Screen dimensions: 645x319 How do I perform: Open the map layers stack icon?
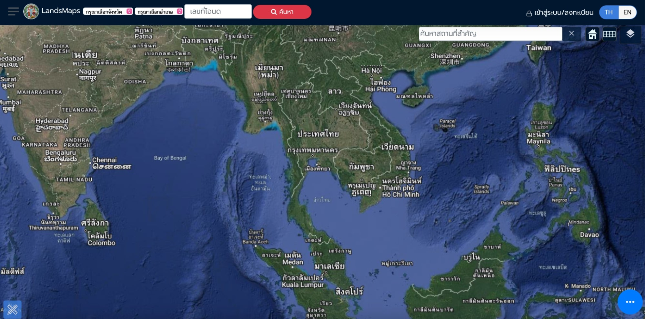630,34
